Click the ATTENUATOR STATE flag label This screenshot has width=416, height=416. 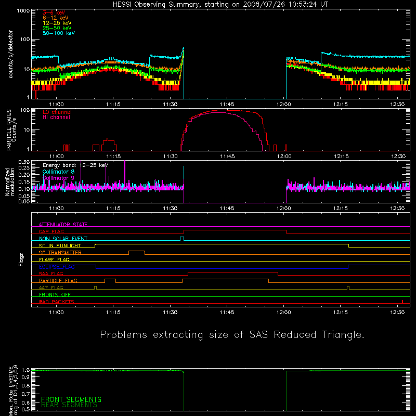(63, 225)
